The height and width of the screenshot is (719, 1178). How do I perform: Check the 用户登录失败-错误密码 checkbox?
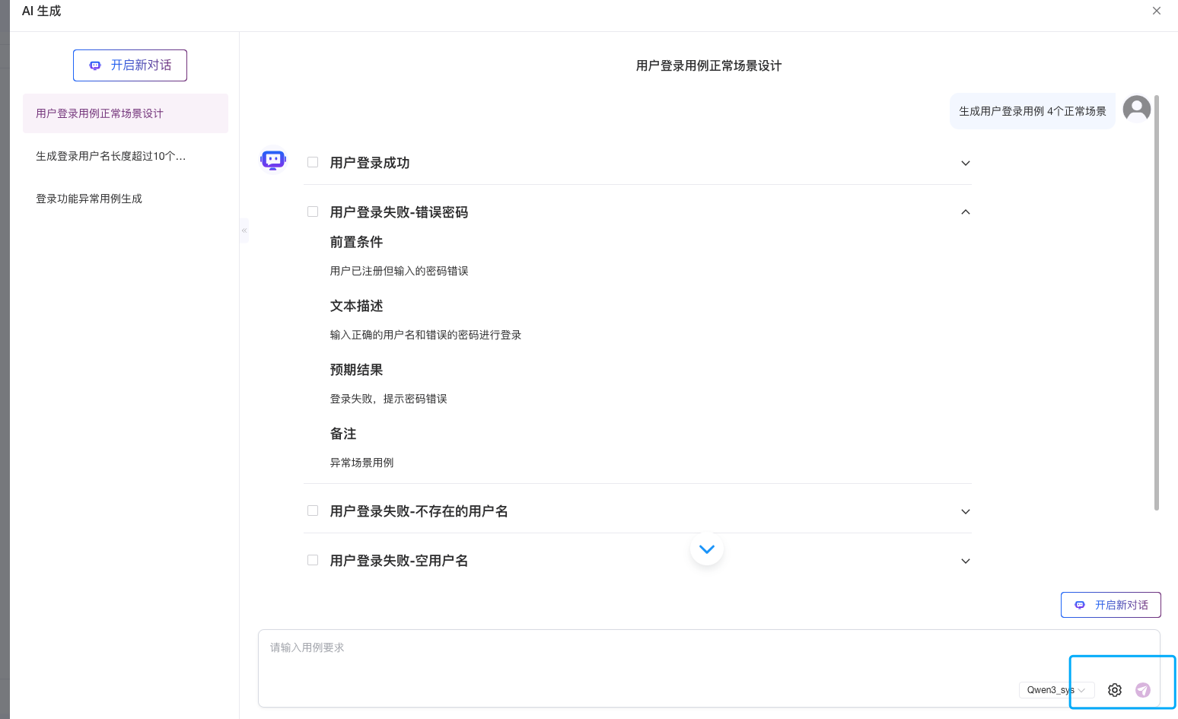point(313,212)
